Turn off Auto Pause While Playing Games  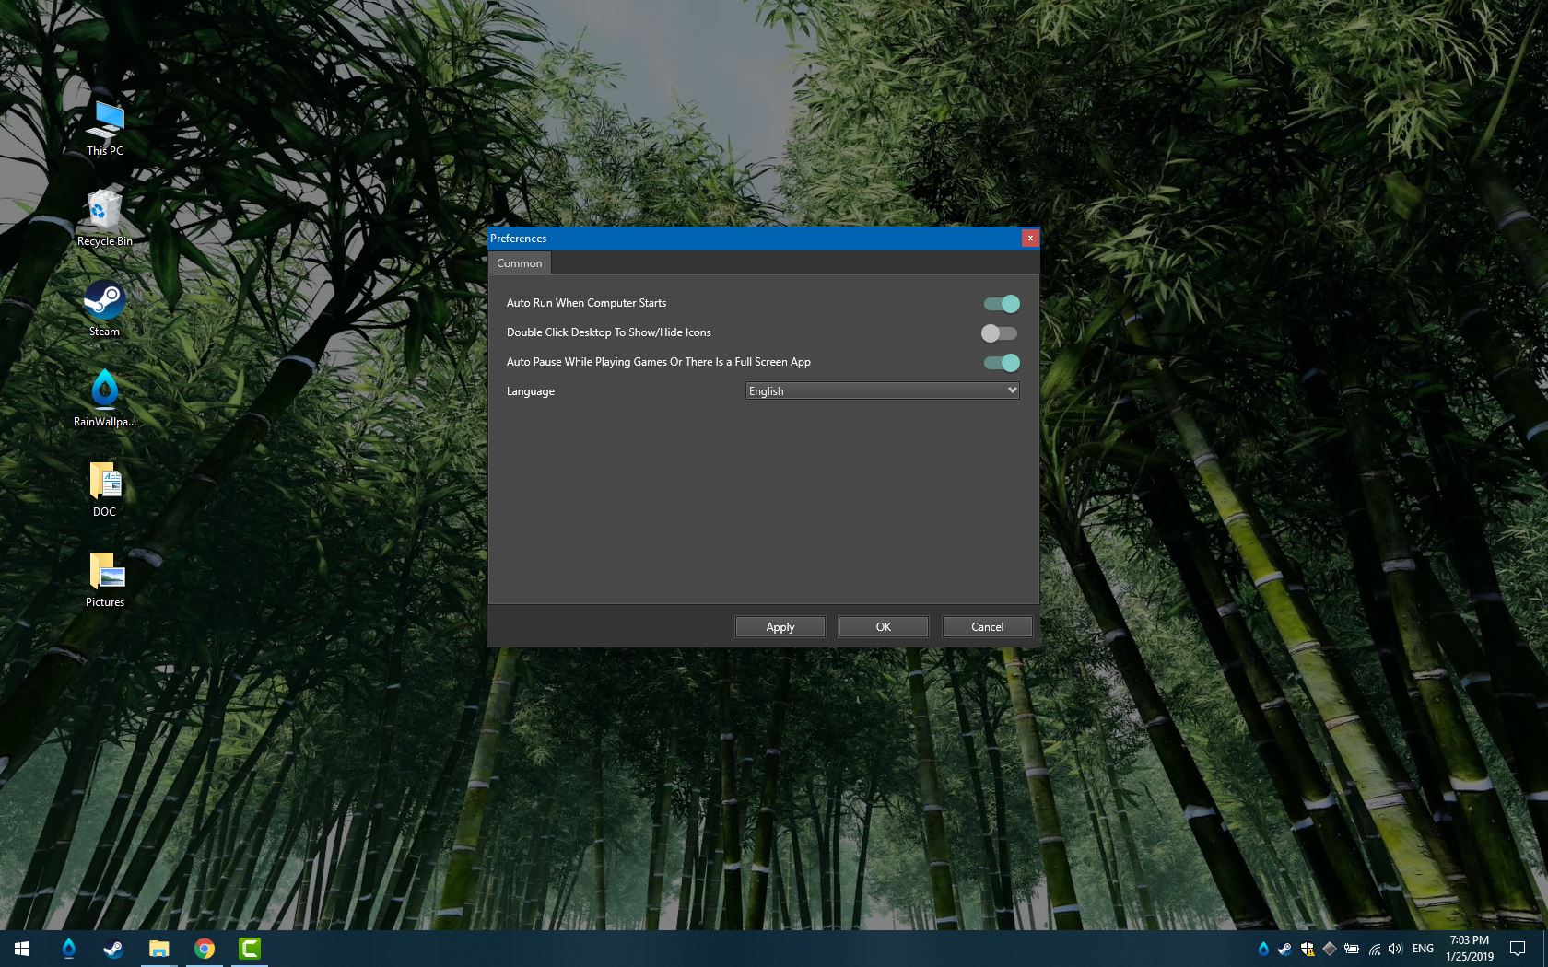coord(1002,362)
